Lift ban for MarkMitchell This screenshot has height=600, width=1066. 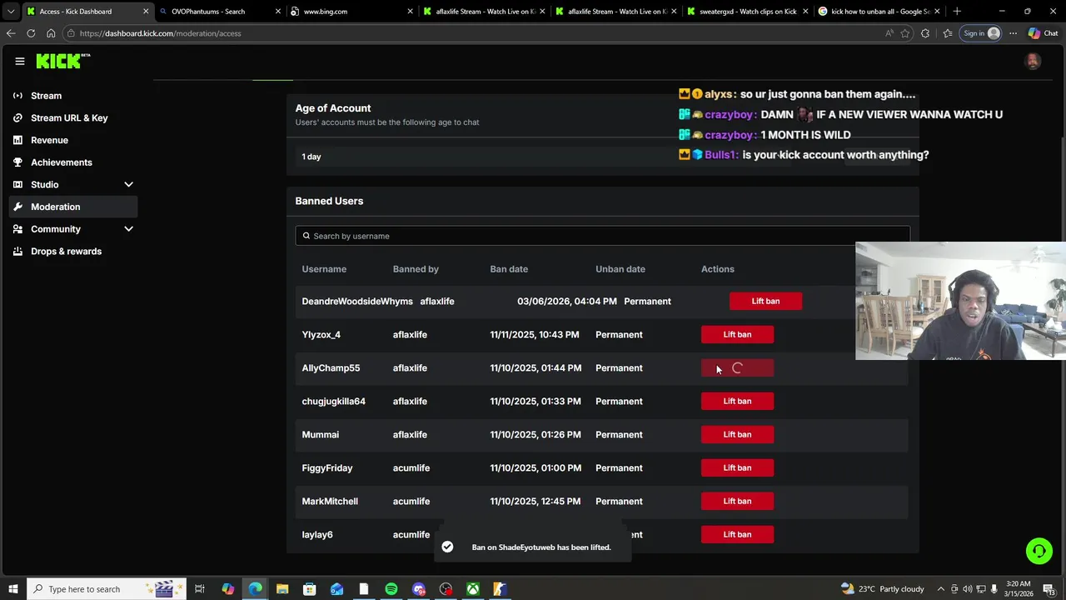737,501
